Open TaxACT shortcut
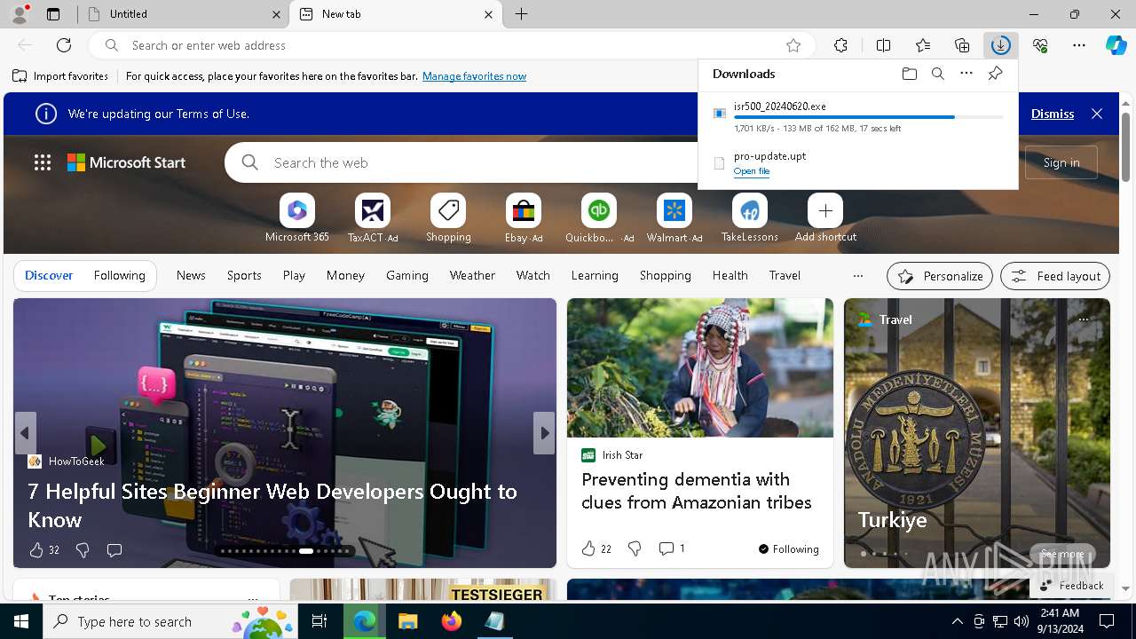Screen dimensions: 1136x639 pyautogui.click(x=373, y=217)
